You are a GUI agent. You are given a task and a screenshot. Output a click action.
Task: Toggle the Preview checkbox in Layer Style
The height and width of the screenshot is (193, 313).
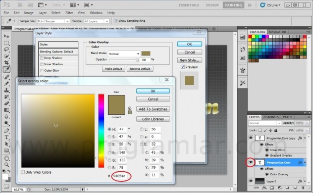183,67
